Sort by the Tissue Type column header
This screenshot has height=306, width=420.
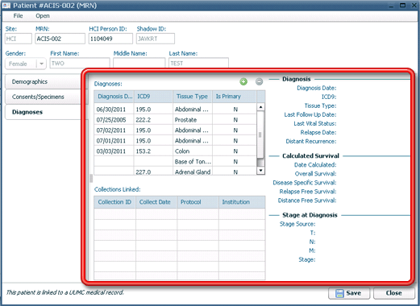click(x=193, y=97)
